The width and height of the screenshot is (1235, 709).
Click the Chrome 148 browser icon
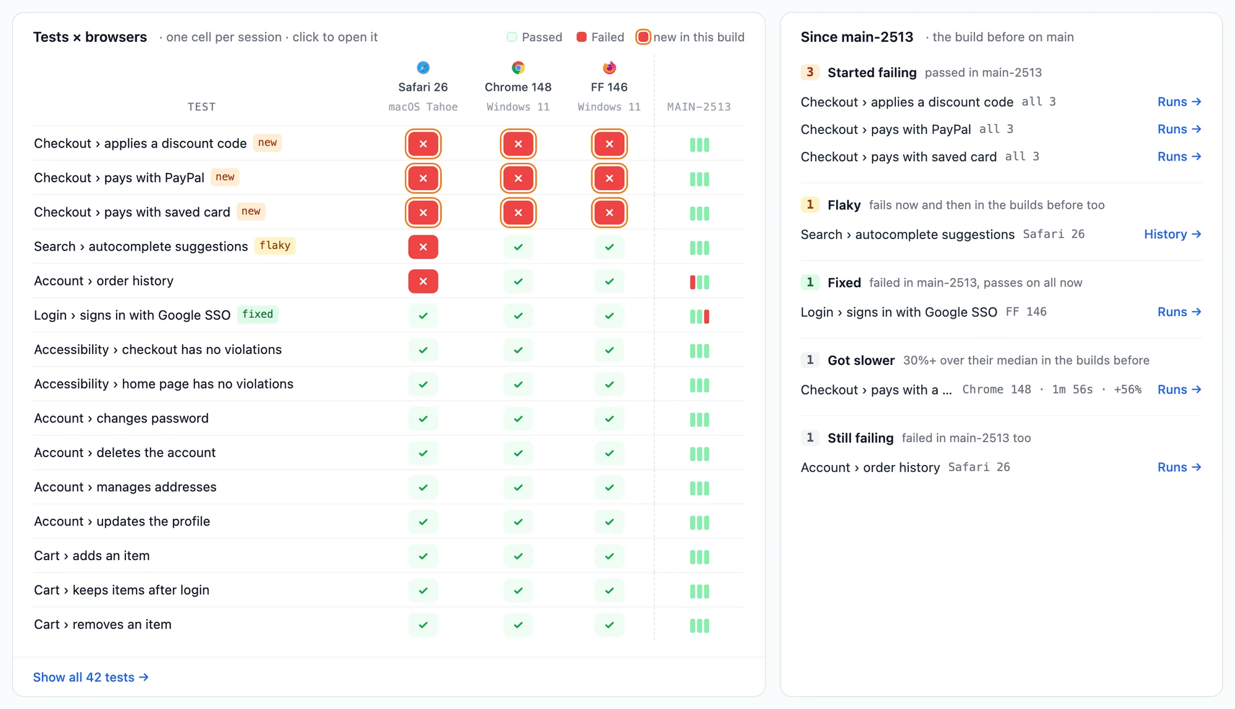[518, 67]
